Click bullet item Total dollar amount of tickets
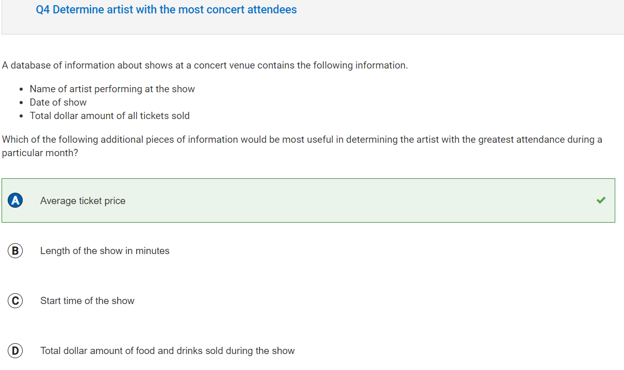This screenshot has height=370, width=624. 110,116
